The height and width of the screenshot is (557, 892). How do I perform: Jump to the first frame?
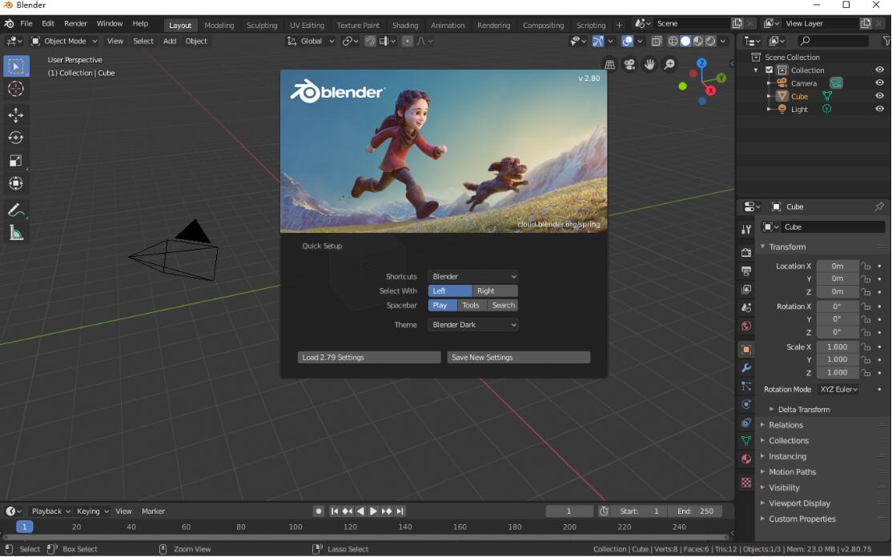coord(335,511)
